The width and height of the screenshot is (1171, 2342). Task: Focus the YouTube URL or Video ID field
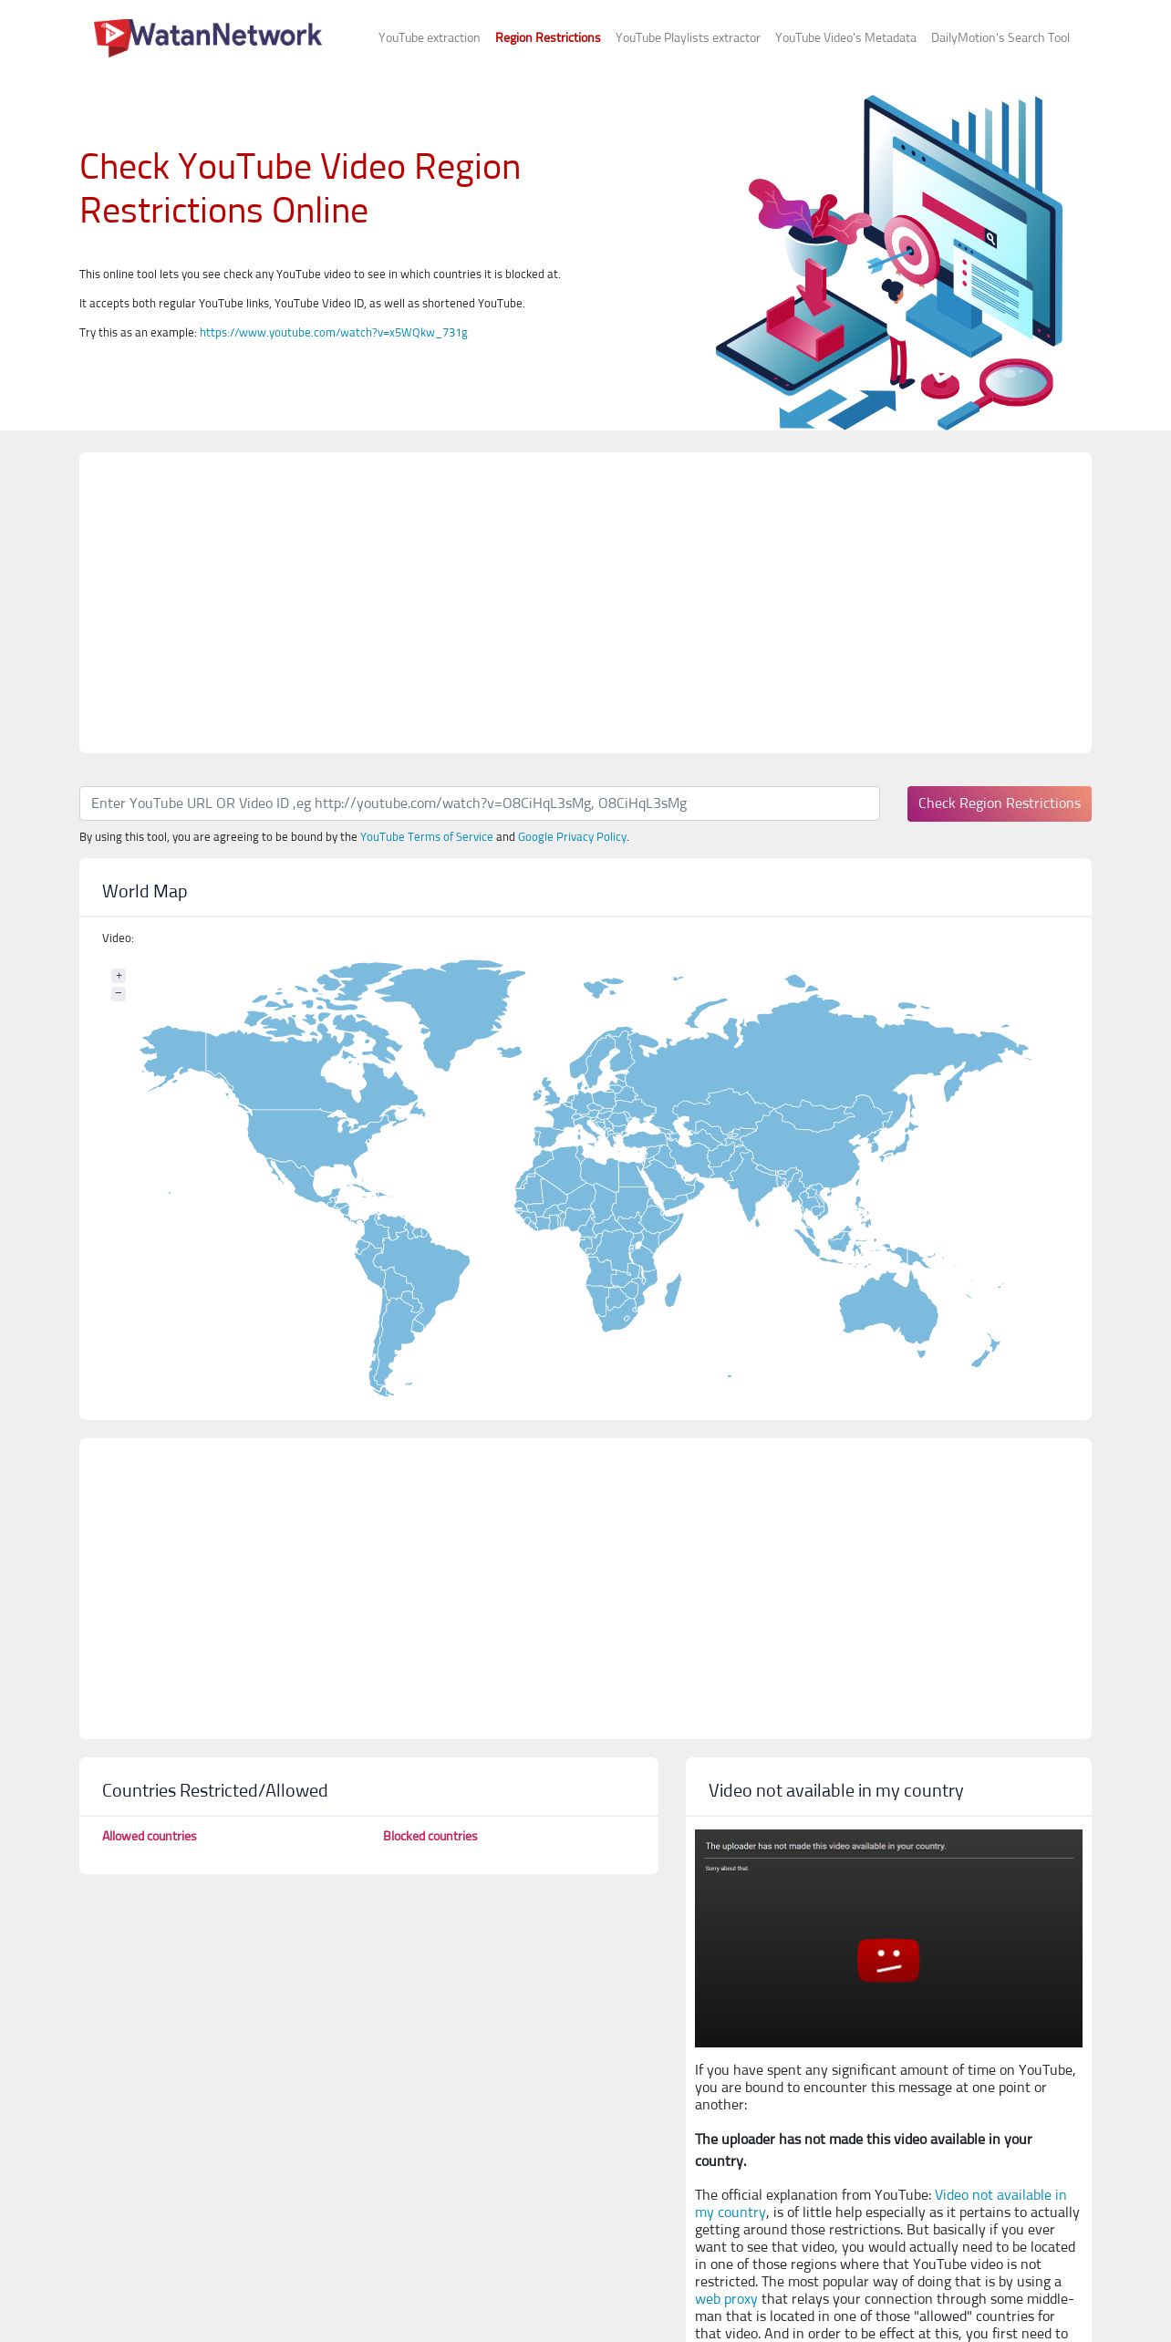click(480, 803)
